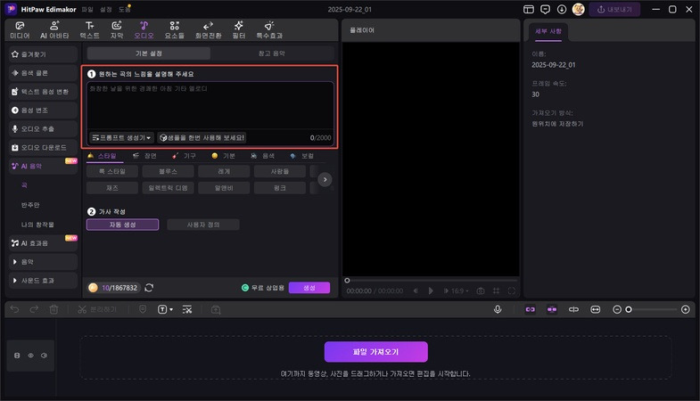
Task: Select the 장면 tag category tab
Action: [144, 156]
